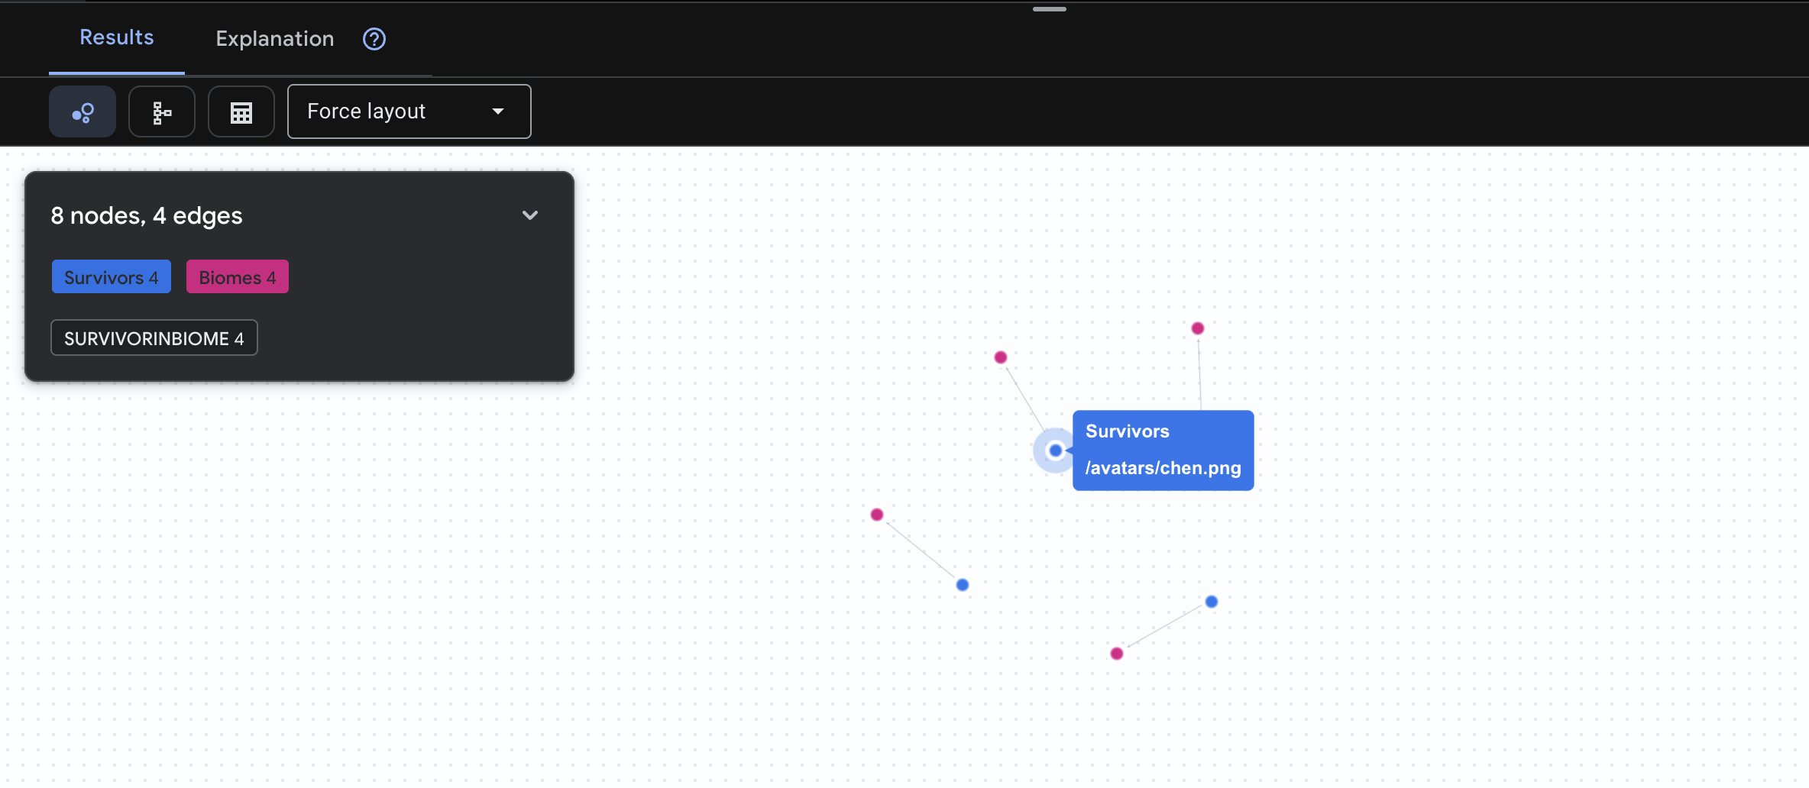Collapse the nodes and edges summary panel
The width and height of the screenshot is (1809, 788).
[530, 215]
